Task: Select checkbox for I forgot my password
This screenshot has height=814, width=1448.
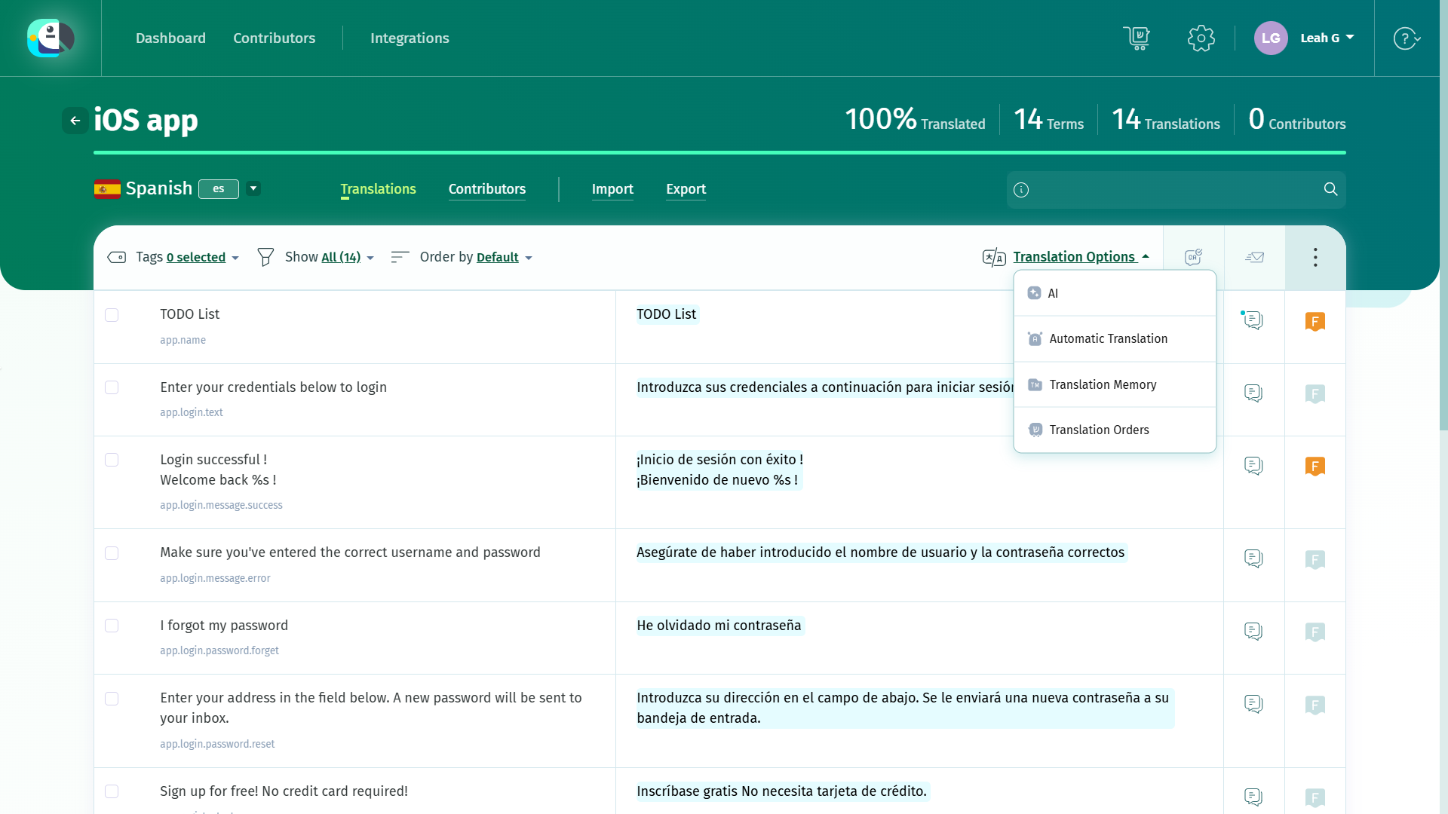Action: click(x=112, y=626)
